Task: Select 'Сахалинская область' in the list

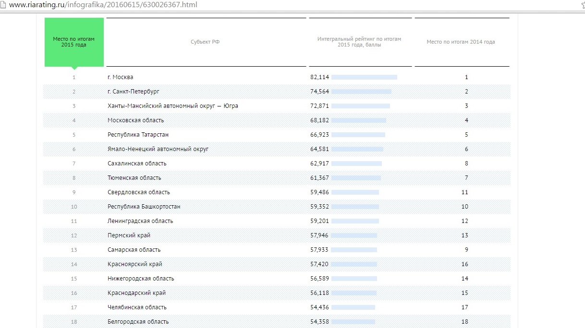Action: pos(137,164)
